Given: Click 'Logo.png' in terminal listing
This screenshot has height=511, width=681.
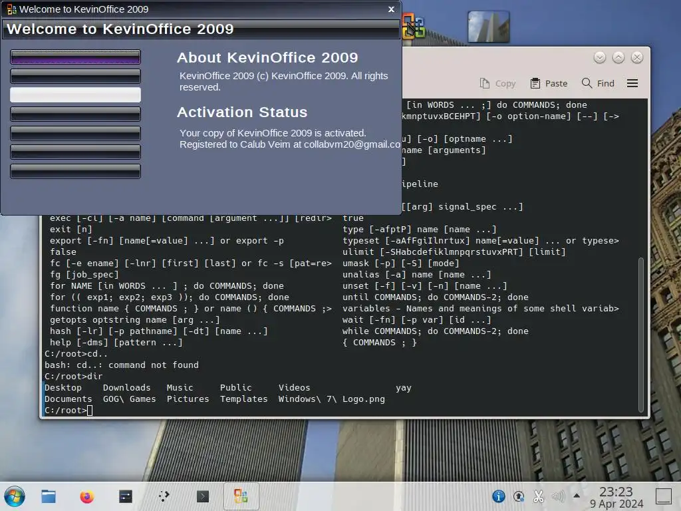Looking at the screenshot, I should 364,399.
